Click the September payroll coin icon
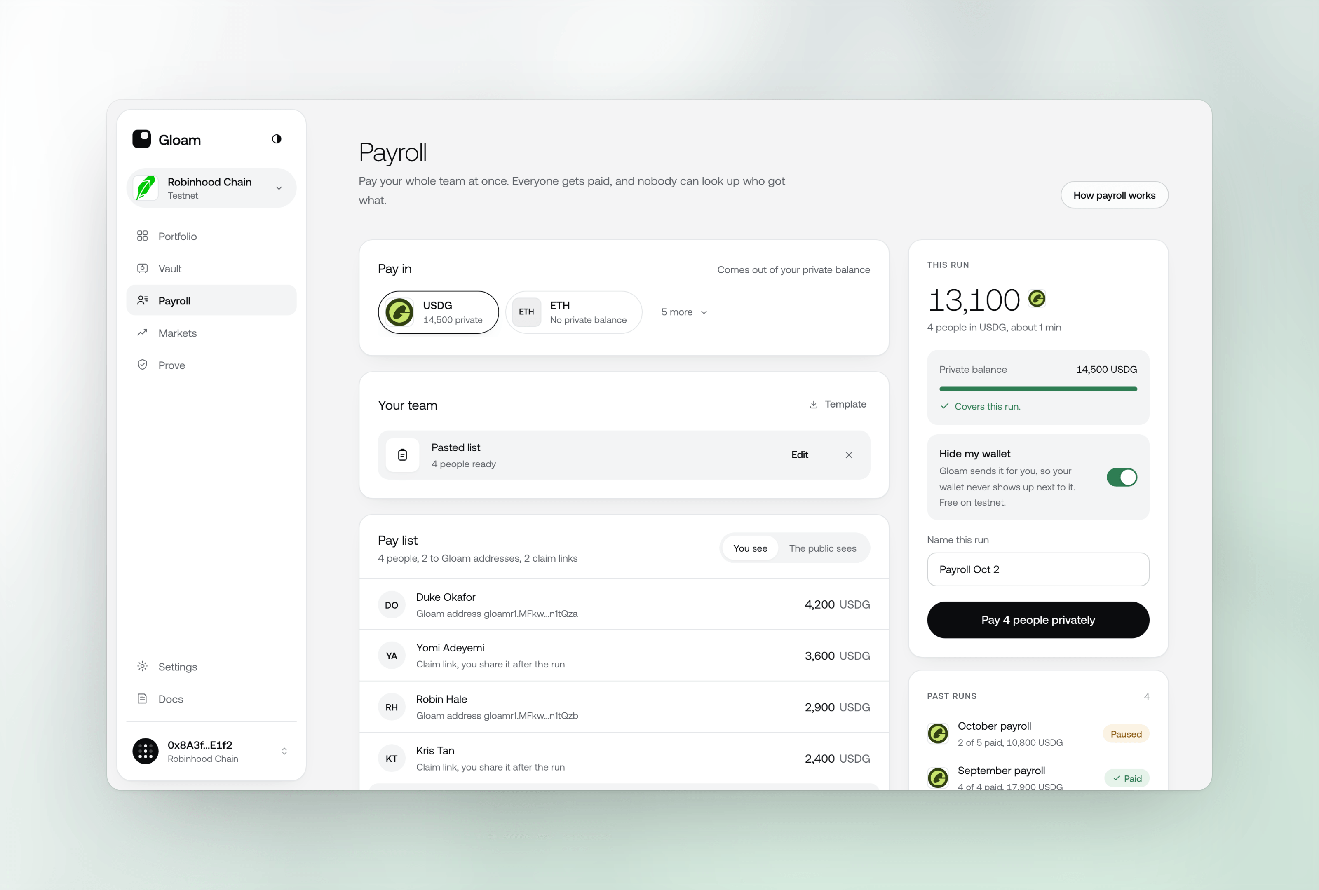1319x890 pixels. pyautogui.click(x=938, y=778)
